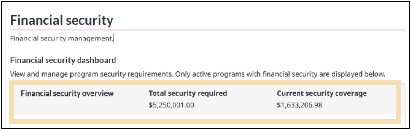The height and width of the screenshot is (129, 411).
Task: Select the "Financial security overview" panel label
Action: pos(67,93)
